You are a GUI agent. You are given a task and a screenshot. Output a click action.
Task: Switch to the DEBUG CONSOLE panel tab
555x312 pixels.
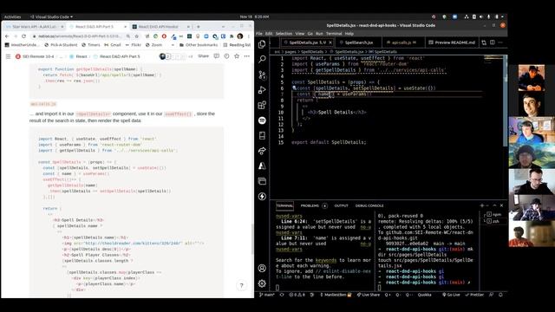[369, 205]
